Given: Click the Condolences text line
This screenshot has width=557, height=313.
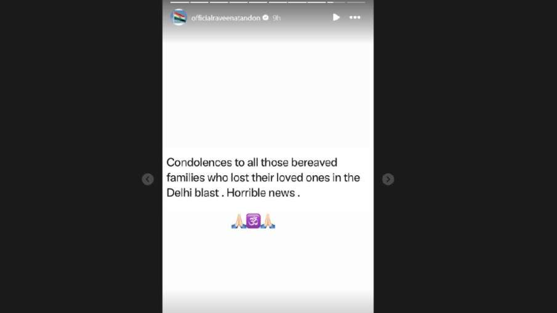Looking at the screenshot, I should (252, 162).
